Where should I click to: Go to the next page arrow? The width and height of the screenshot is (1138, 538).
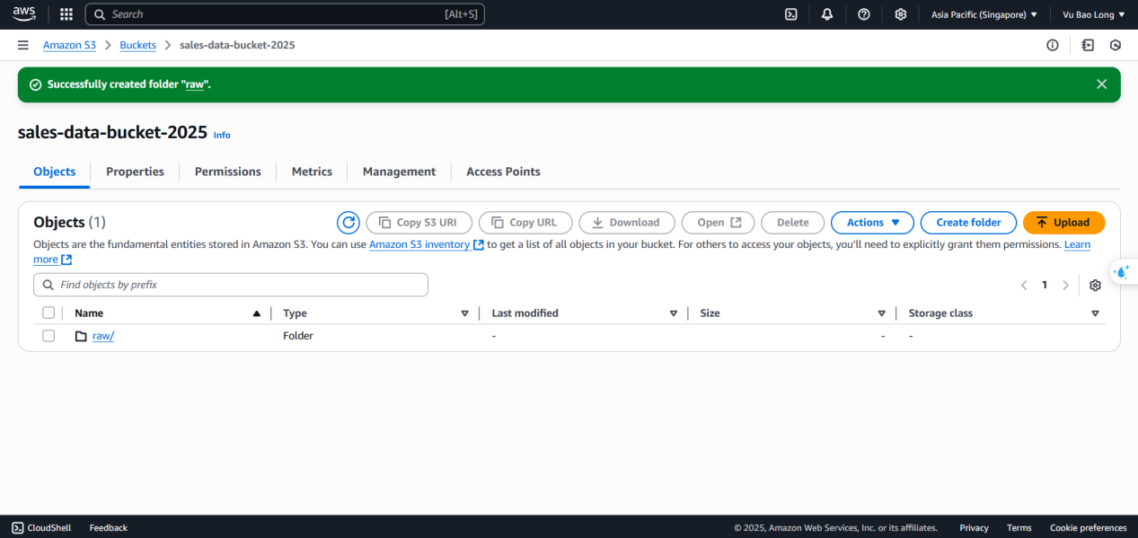click(1066, 285)
